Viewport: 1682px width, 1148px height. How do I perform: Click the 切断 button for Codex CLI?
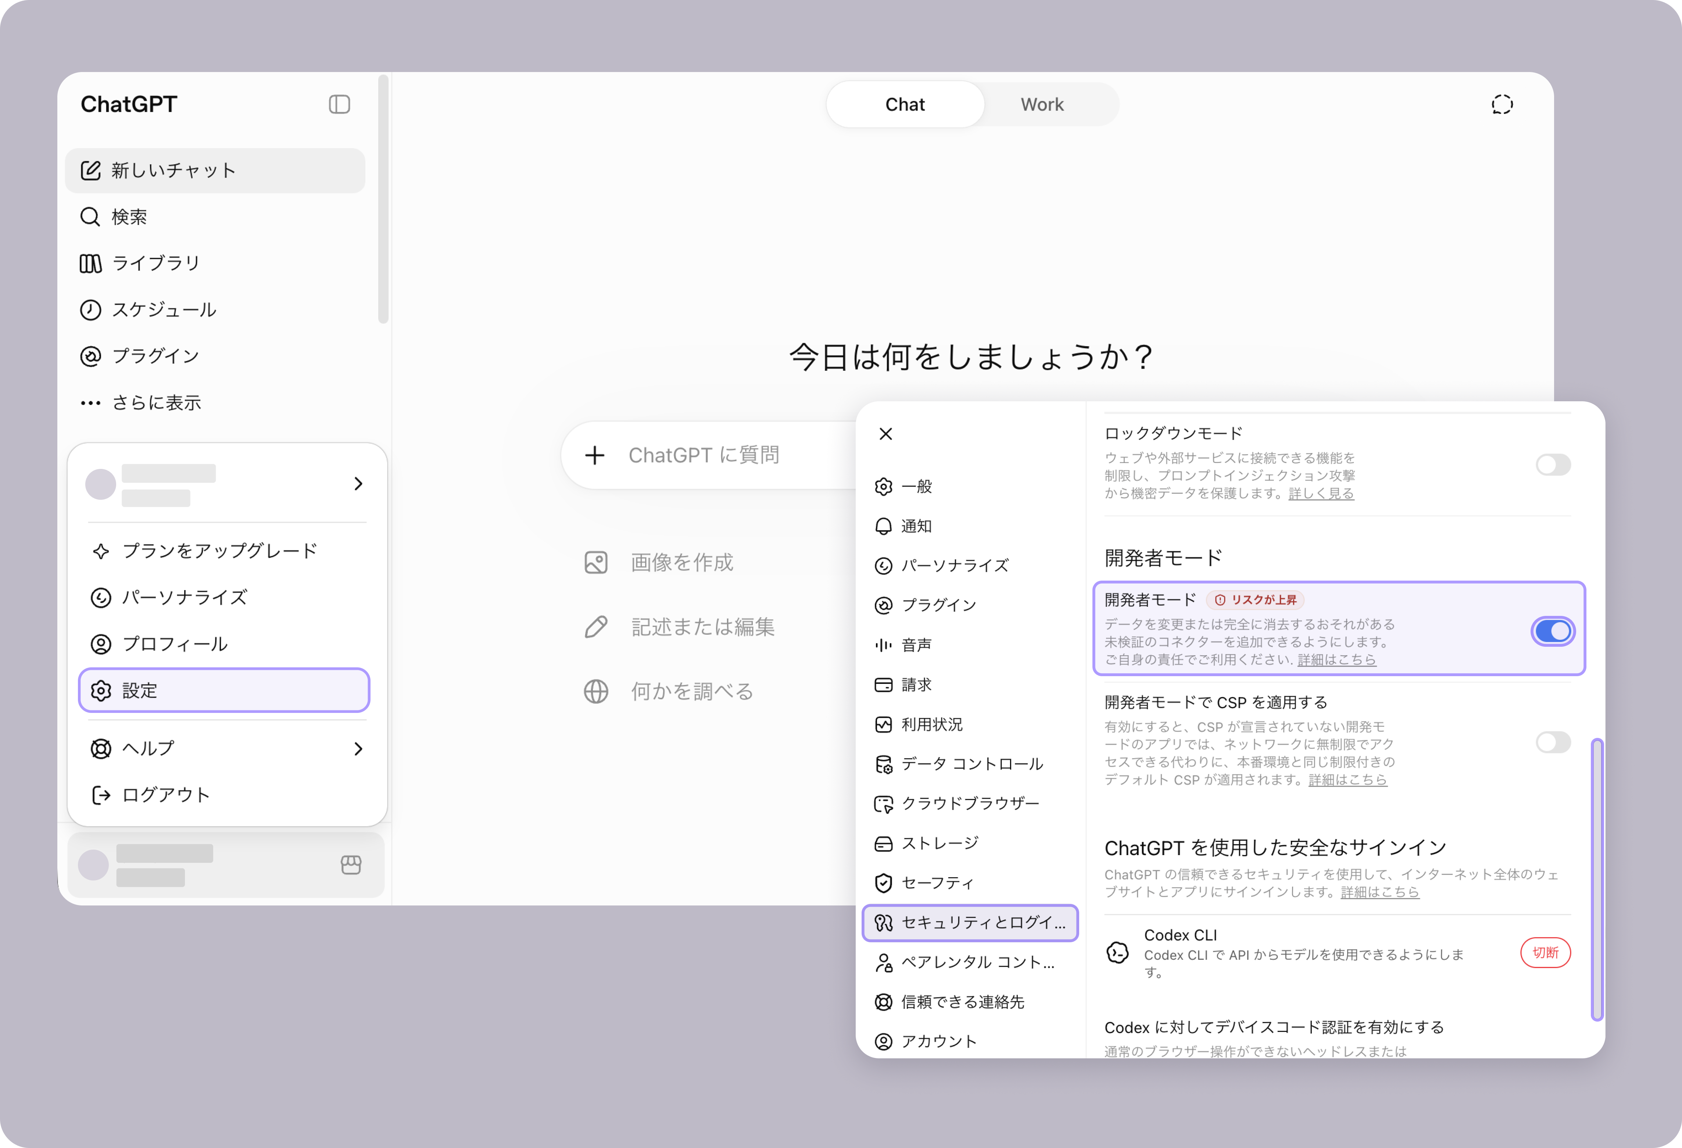(x=1545, y=953)
